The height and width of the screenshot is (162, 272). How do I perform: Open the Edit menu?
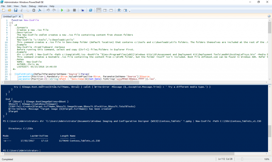tap(9, 6)
